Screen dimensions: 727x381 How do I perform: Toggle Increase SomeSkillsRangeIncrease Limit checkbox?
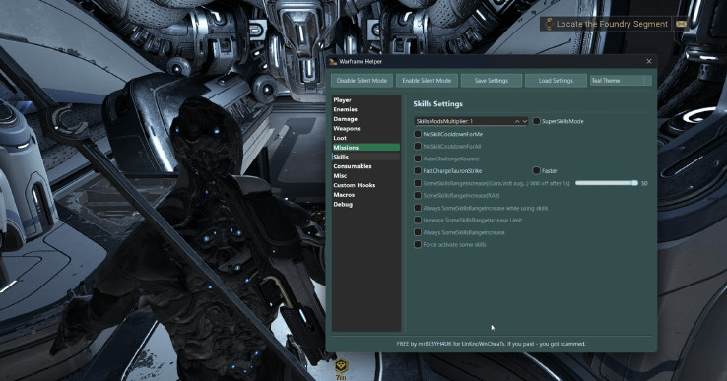[x=418, y=221]
